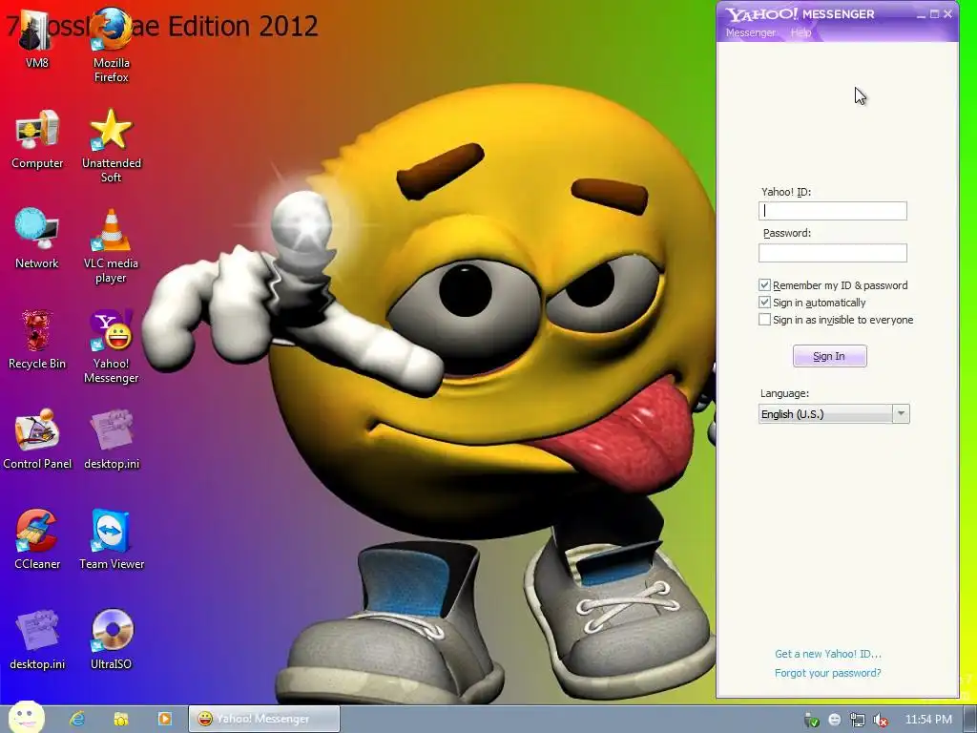The image size is (977, 733).
Task: Click the muted volume tray icon
Action: point(881,720)
